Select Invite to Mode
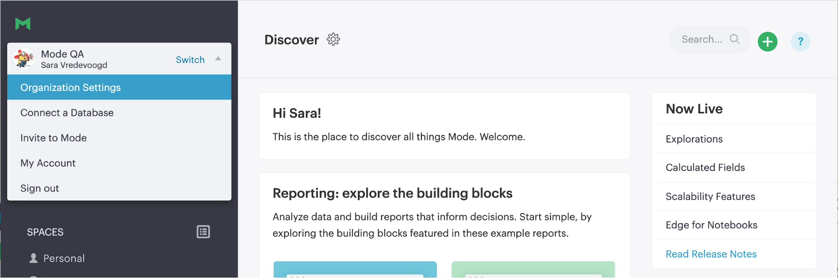The width and height of the screenshot is (838, 278). pos(54,138)
